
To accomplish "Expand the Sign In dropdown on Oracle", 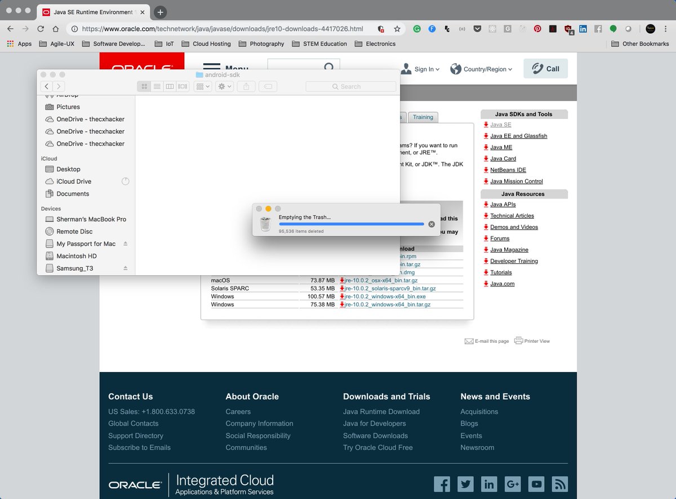I will (420, 69).
